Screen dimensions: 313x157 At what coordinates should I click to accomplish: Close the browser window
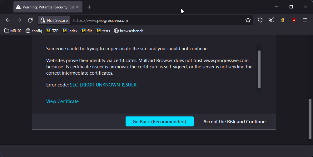[306, 7]
